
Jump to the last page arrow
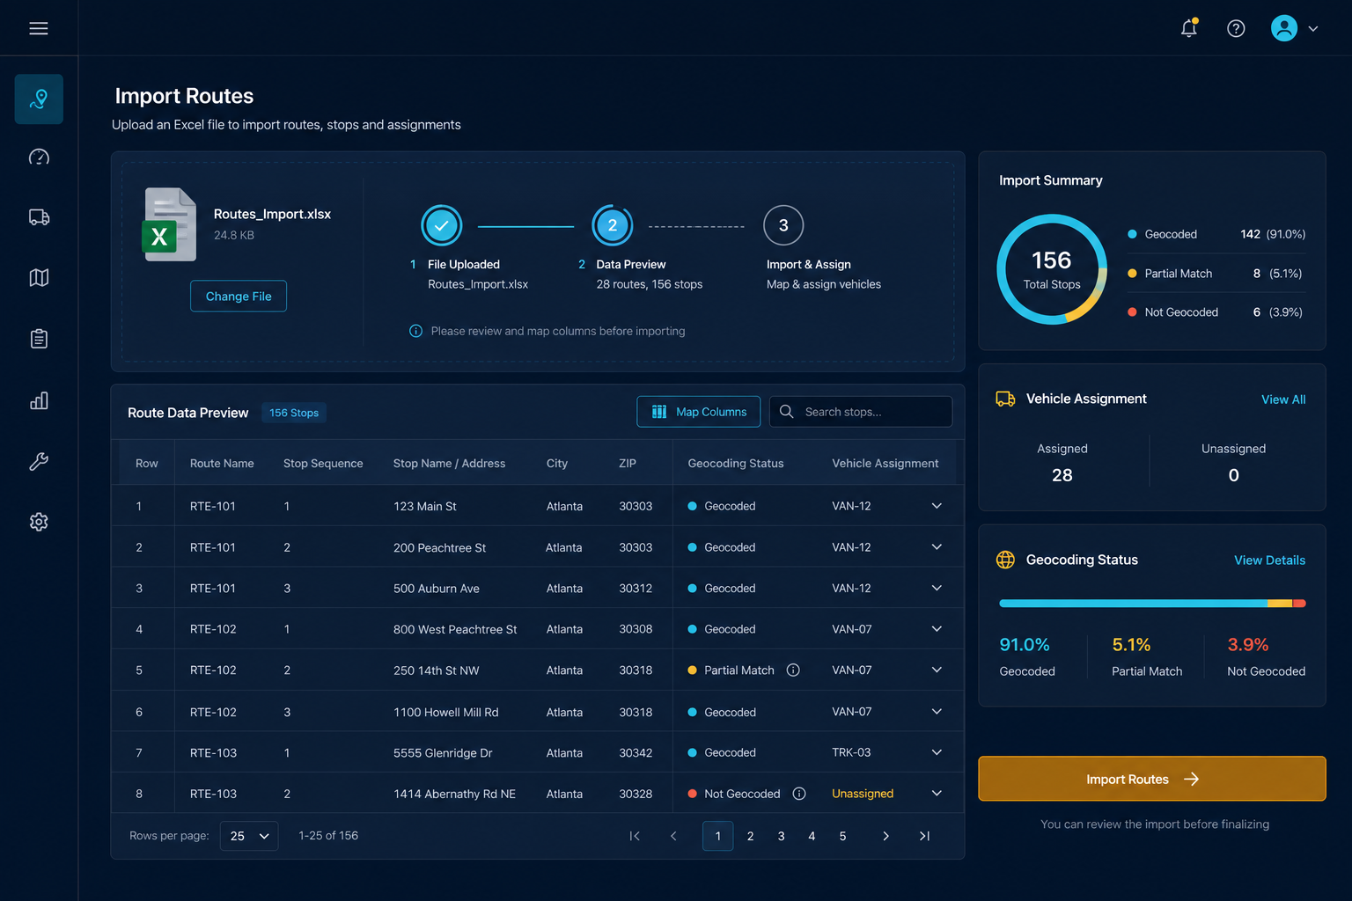[x=924, y=836]
